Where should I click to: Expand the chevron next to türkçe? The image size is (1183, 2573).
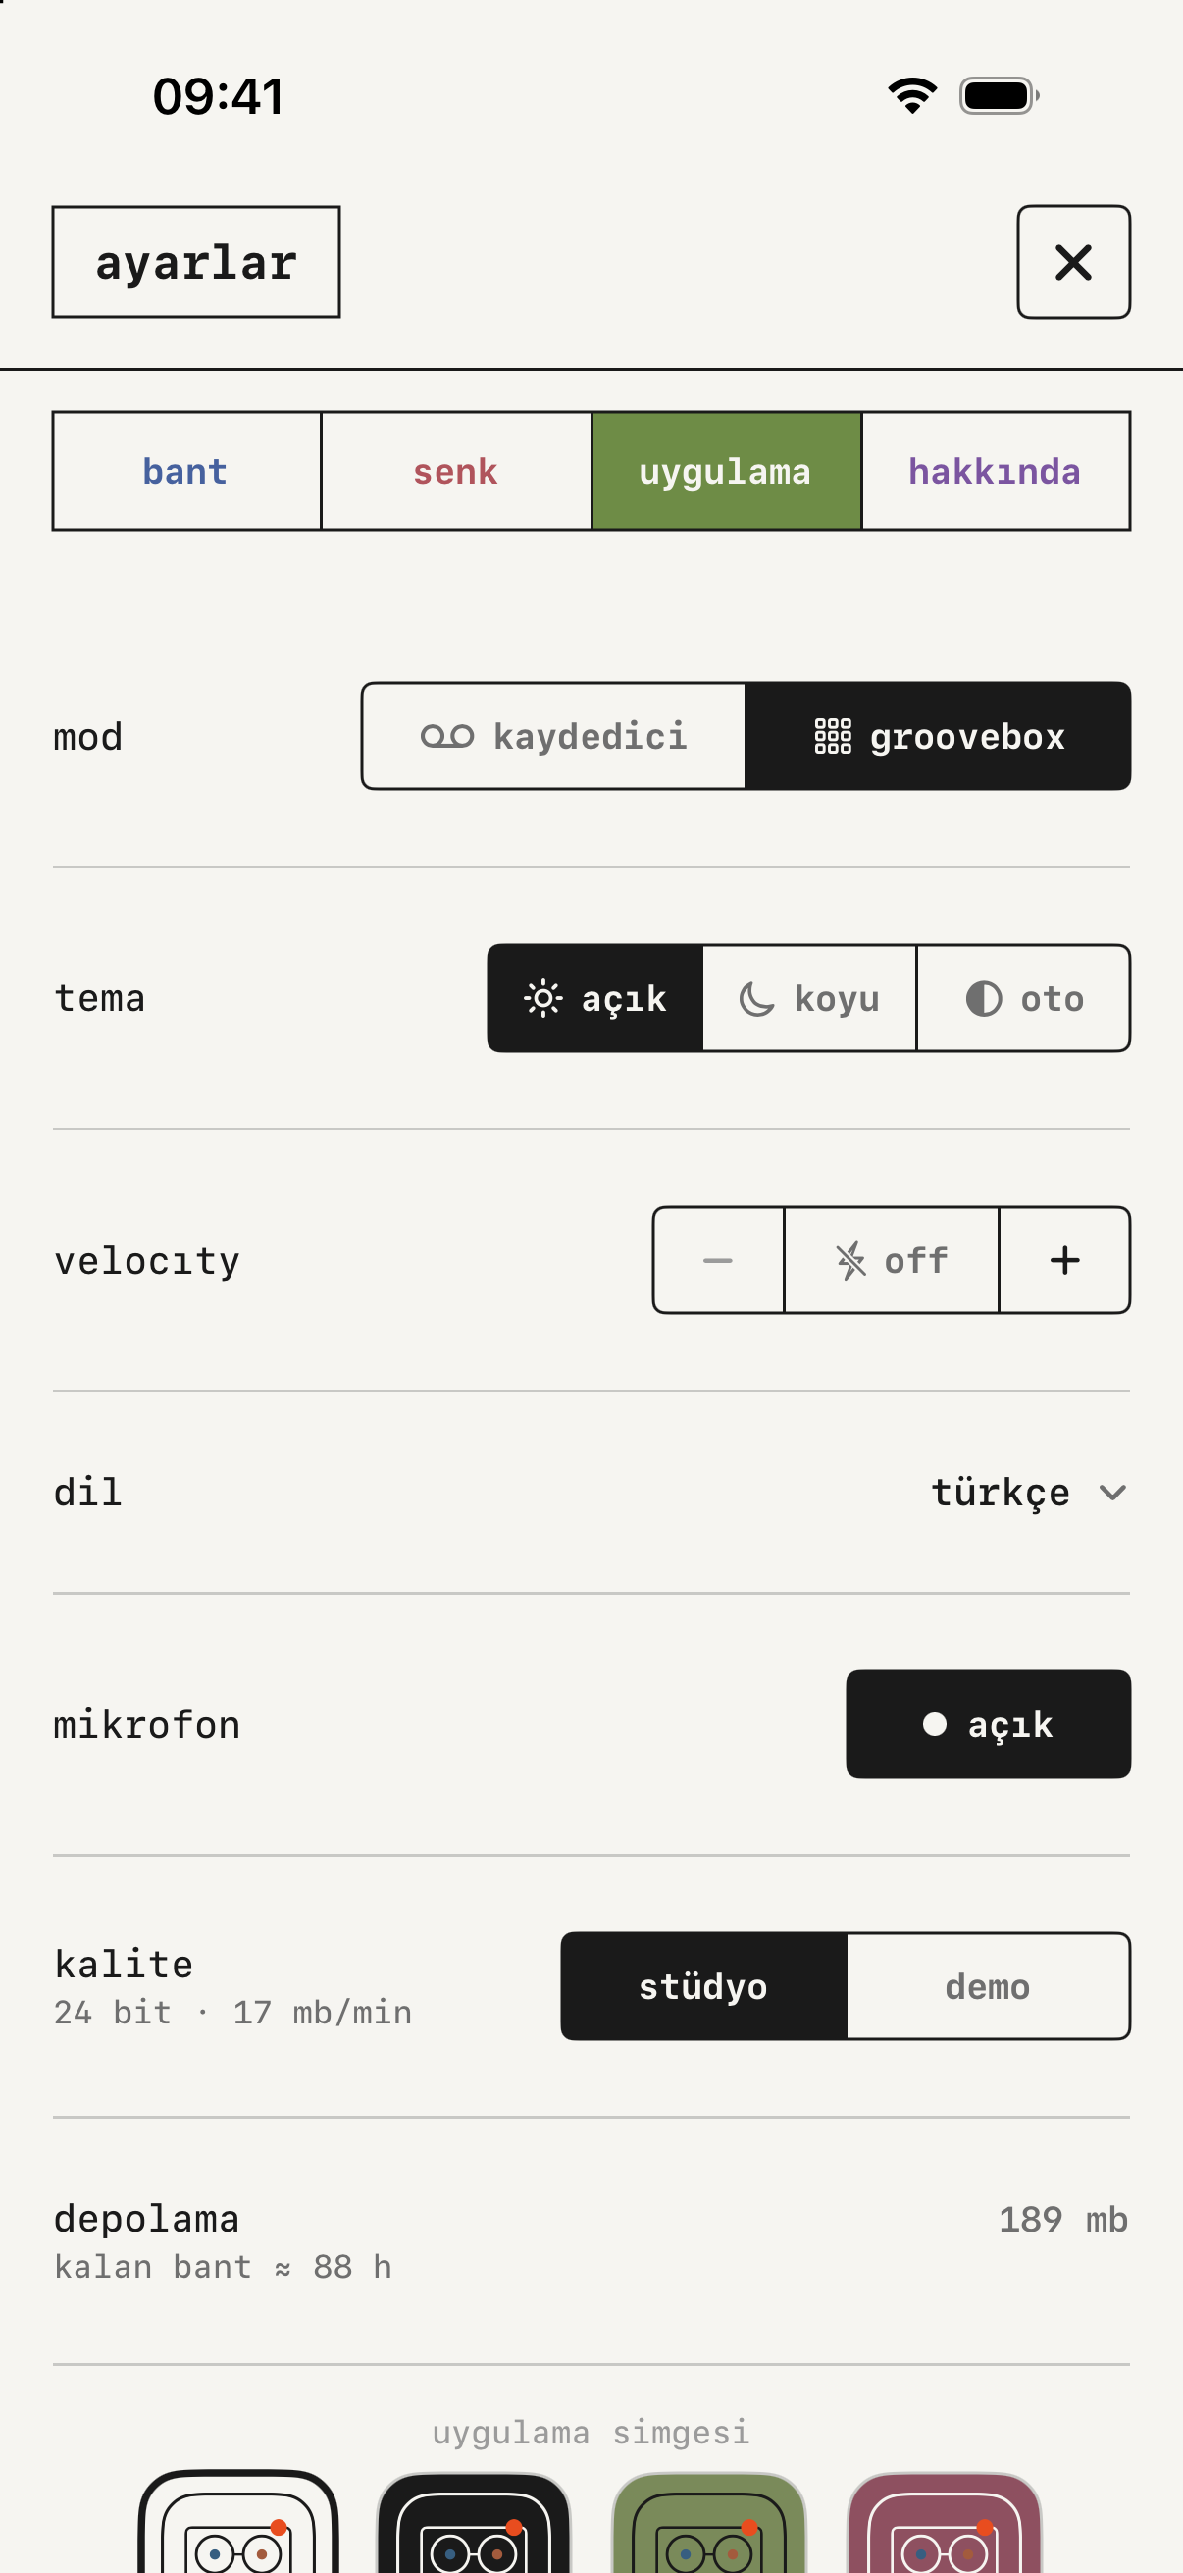(1112, 1493)
